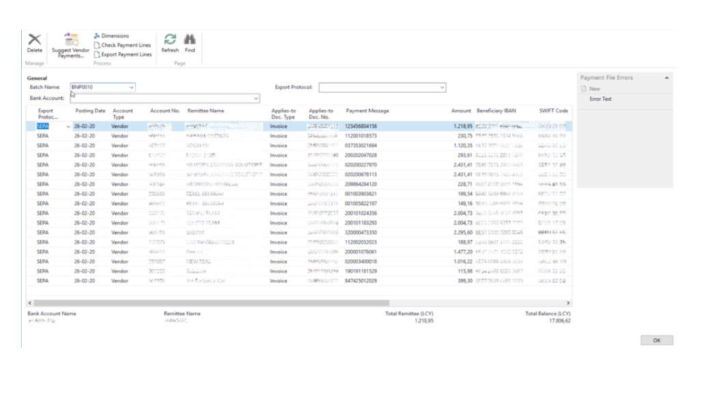The width and height of the screenshot is (721, 394).
Task: Sort by the Amount column header
Action: (x=462, y=110)
